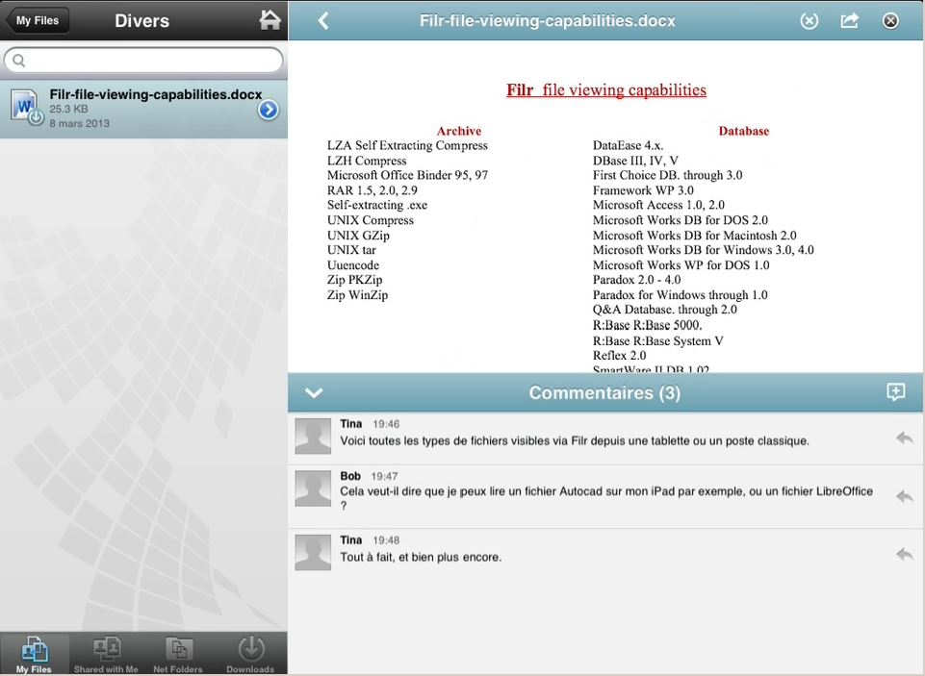The height and width of the screenshot is (676, 925).
Task: Click the 'Database' heading
Action: click(743, 131)
